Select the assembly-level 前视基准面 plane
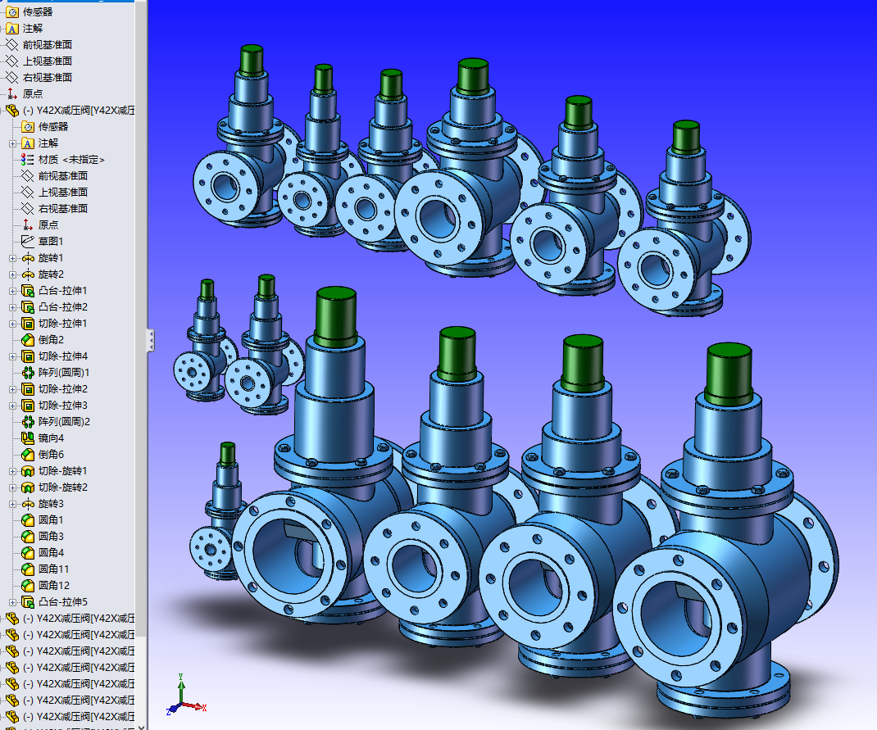Image resolution: width=877 pixels, height=730 pixels. click(39, 45)
